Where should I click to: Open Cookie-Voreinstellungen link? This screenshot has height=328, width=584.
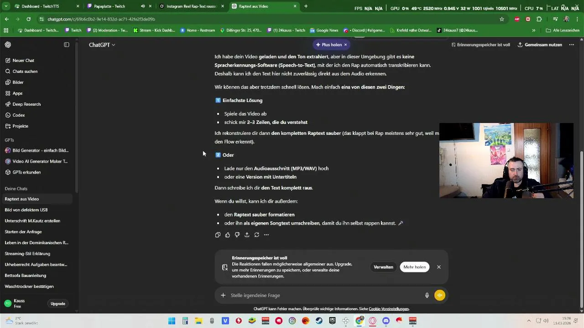(389, 309)
